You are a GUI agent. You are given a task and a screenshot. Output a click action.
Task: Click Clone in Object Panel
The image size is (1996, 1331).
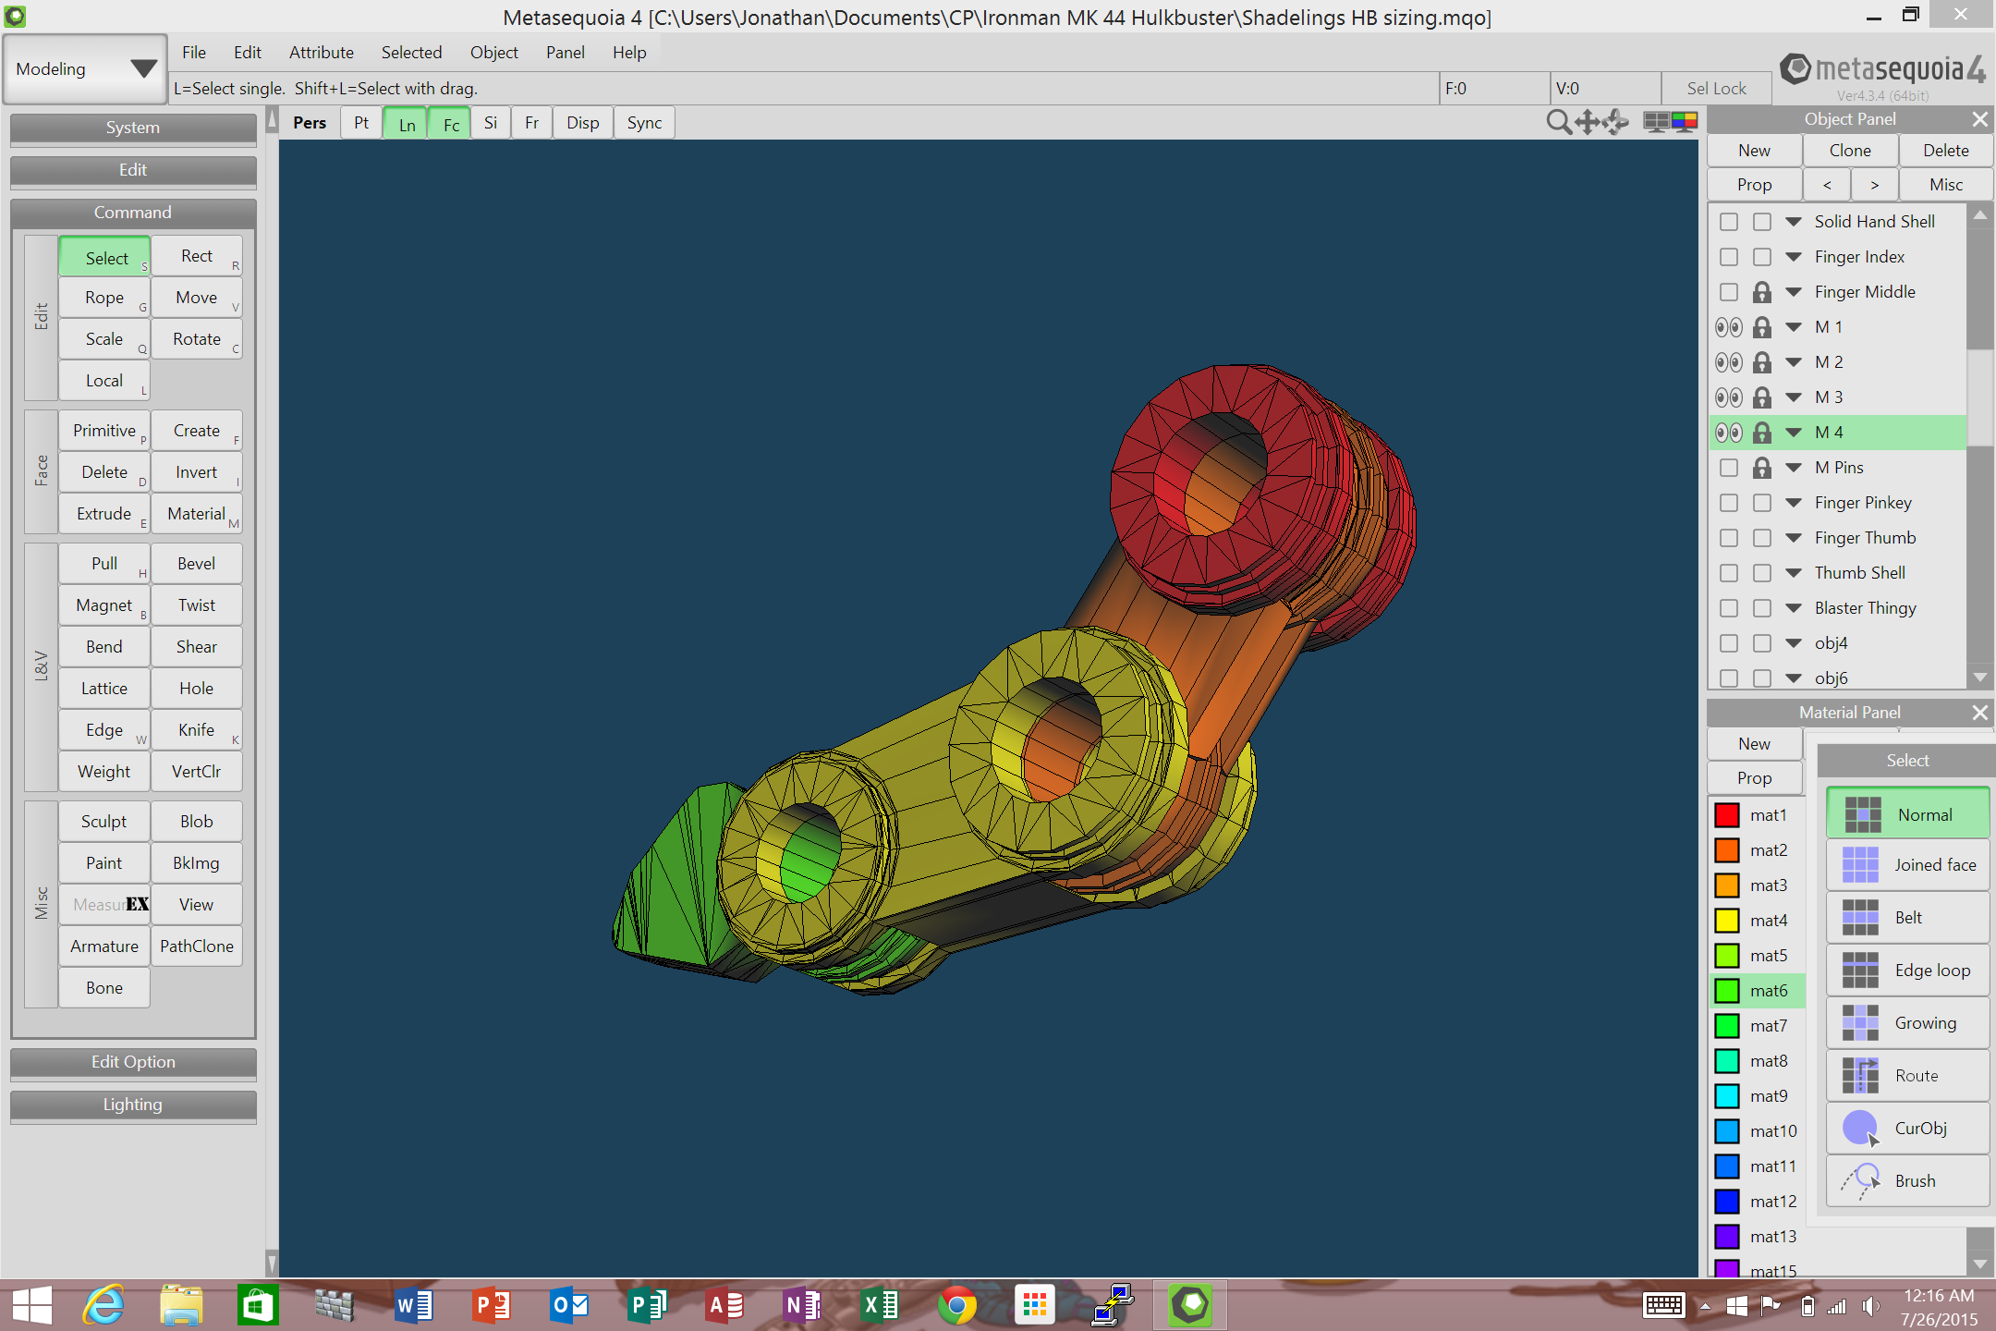click(x=1850, y=151)
